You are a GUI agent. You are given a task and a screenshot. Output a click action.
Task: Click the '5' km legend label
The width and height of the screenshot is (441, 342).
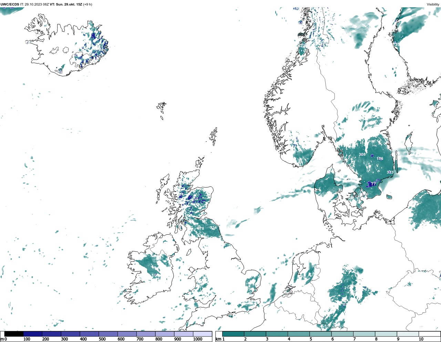[x=311, y=339]
